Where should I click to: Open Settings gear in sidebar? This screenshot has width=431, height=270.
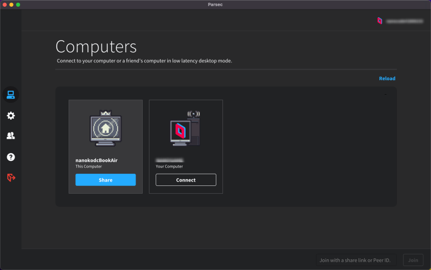(x=11, y=116)
